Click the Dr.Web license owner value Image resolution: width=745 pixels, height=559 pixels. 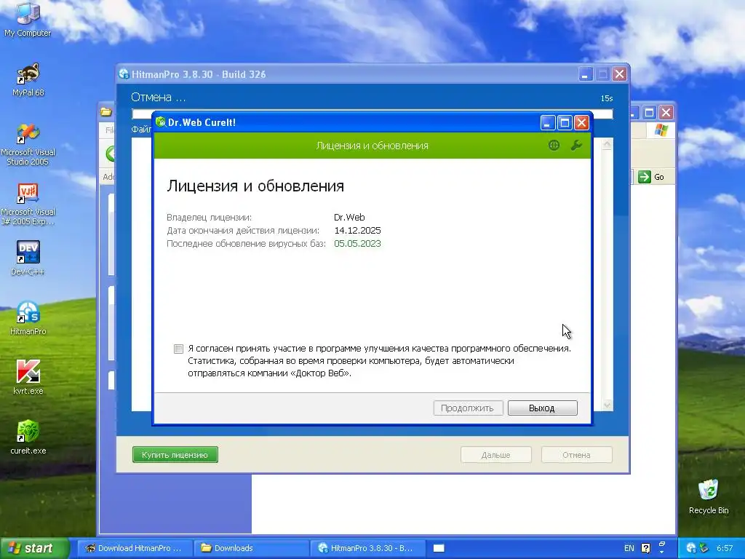[349, 217]
